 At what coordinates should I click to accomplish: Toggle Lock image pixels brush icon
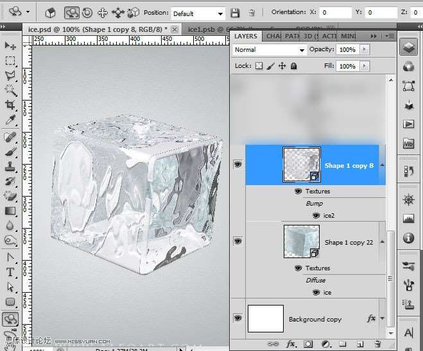click(x=271, y=66)
